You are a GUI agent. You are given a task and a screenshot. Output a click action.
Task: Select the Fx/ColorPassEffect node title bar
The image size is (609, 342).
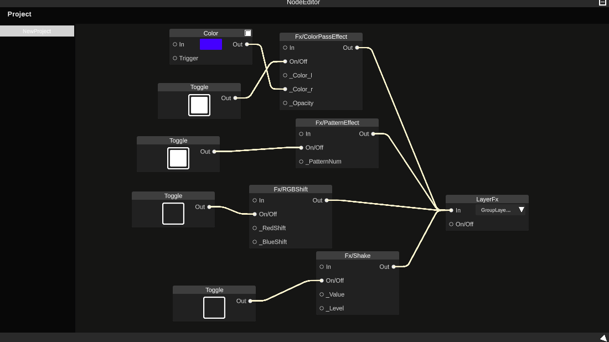click(x=321, y=37)
